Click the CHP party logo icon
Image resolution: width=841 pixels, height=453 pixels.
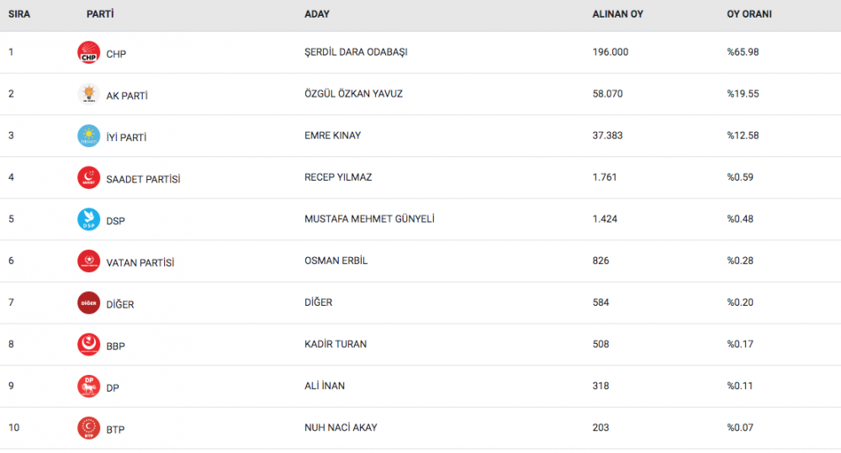pos(88,53)
